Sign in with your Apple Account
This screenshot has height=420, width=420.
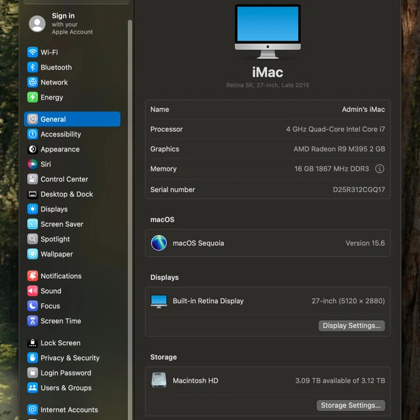click(62, 24)
